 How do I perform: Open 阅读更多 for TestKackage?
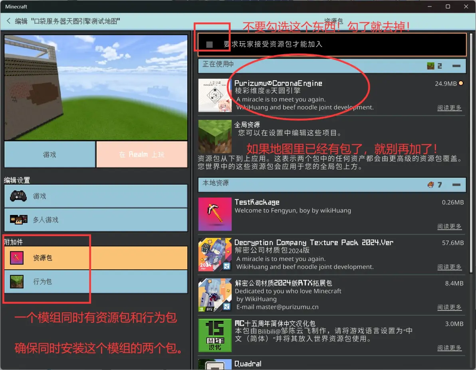coord(449,226)
